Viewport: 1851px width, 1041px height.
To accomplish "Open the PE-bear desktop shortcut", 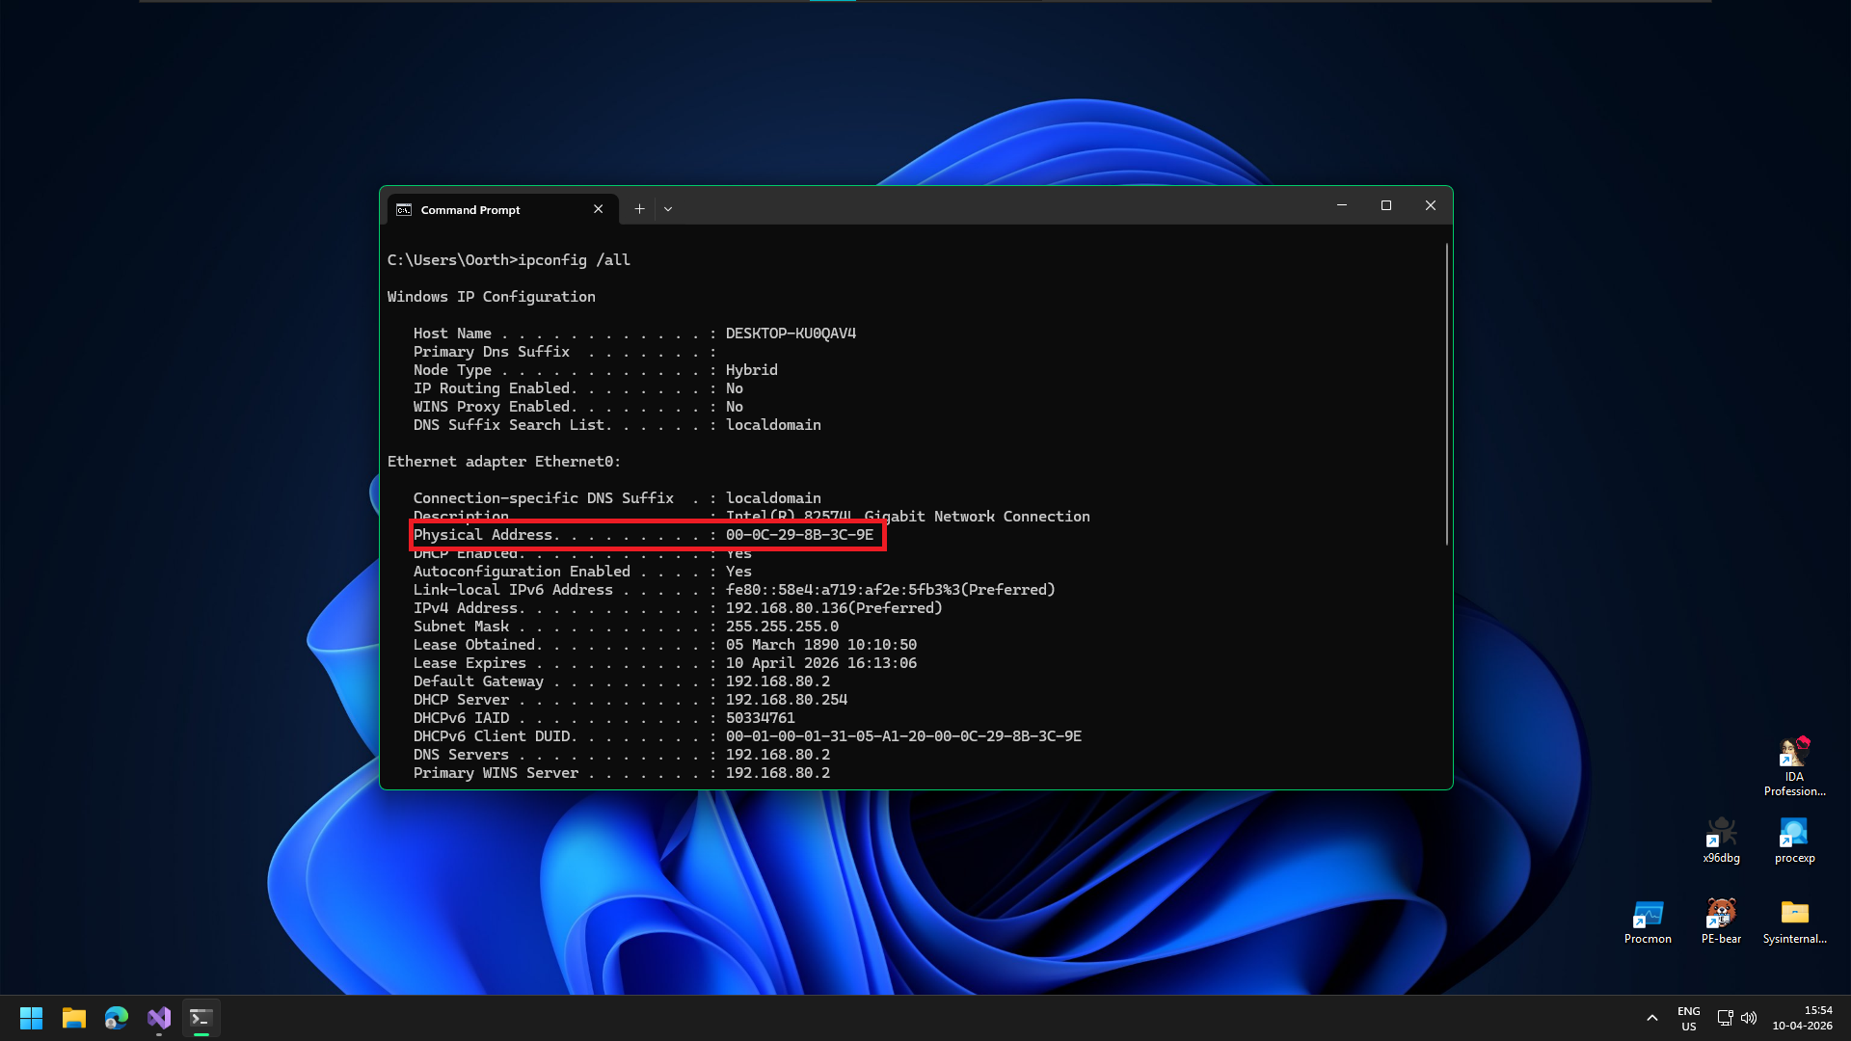I will tap(1721, 916).
